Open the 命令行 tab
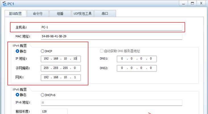This screenshot has width=208, height=114. pos(38,13)
